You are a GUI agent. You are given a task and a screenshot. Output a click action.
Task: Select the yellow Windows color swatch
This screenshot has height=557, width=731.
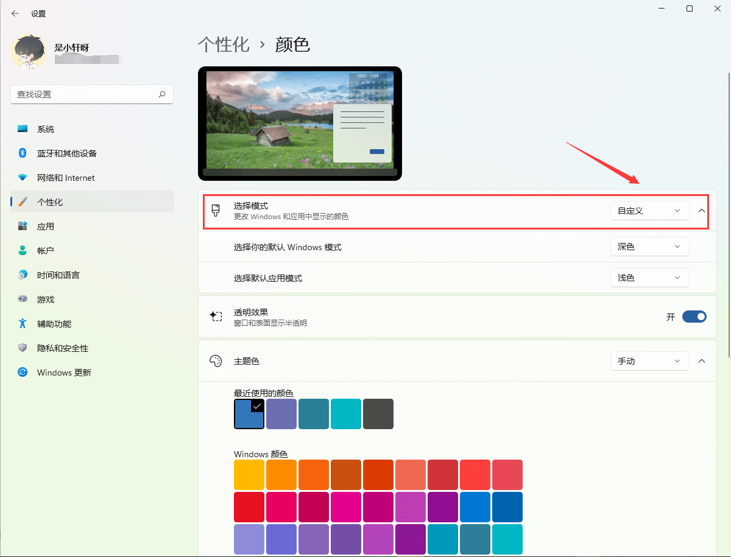point(249,474)
